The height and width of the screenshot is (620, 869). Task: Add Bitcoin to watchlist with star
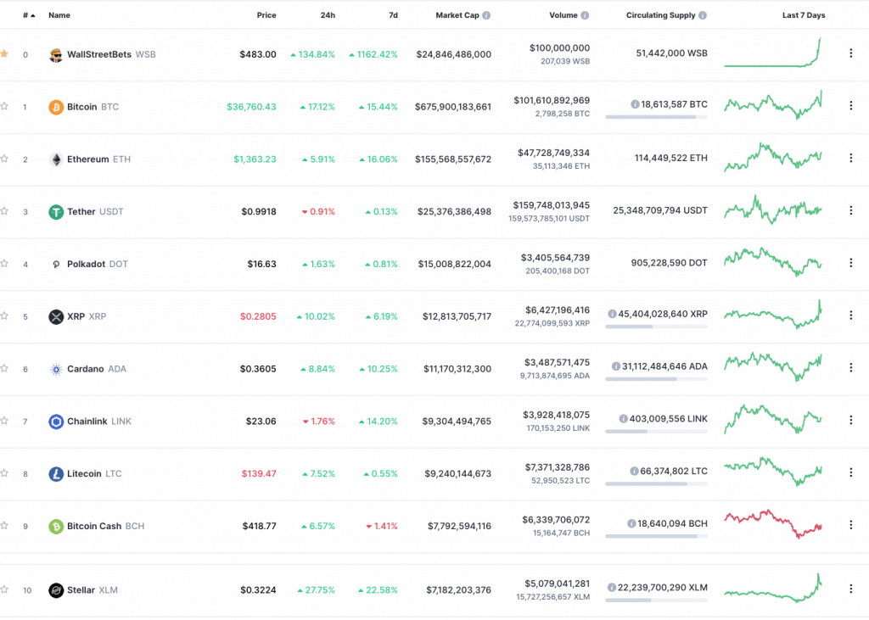click(x=4, y=107)
